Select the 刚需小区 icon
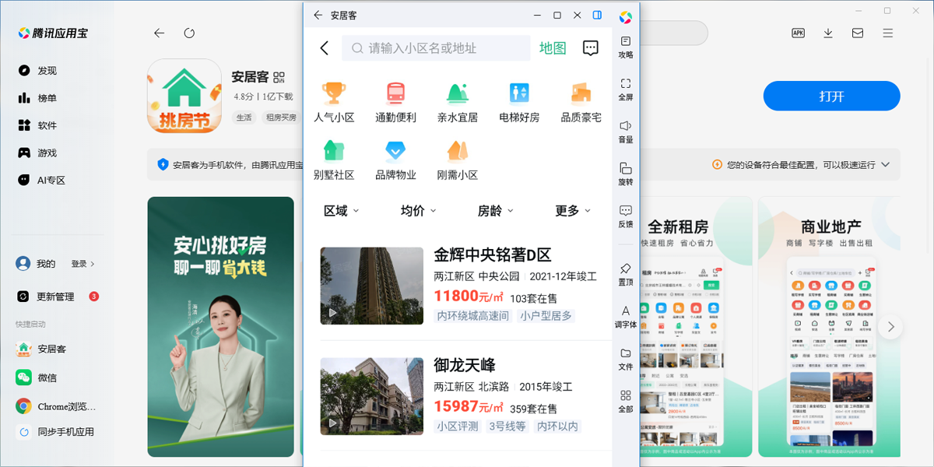 tap(458, 150)
